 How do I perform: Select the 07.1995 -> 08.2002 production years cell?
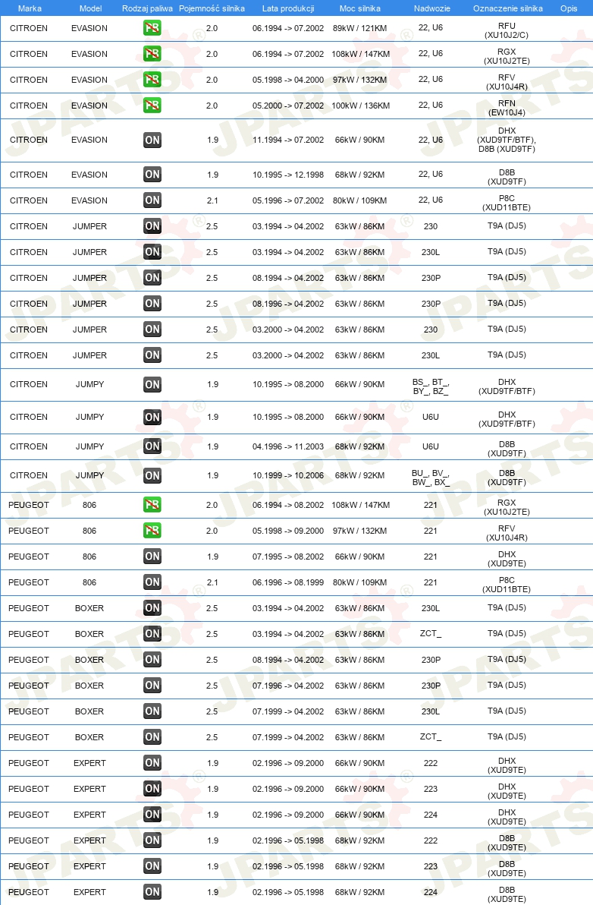click(288, 557)
